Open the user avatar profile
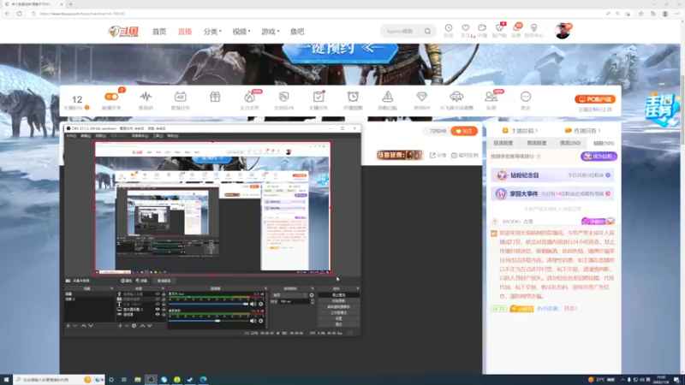The height and width of the screenshot is (385, 685). point(563,31)
